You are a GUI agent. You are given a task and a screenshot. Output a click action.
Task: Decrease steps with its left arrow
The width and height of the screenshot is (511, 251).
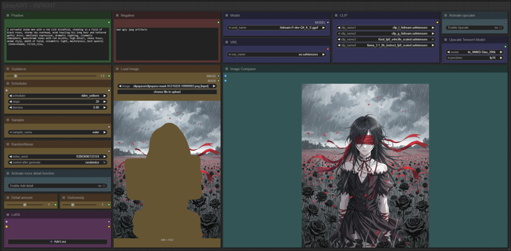(x=10, y=102)
